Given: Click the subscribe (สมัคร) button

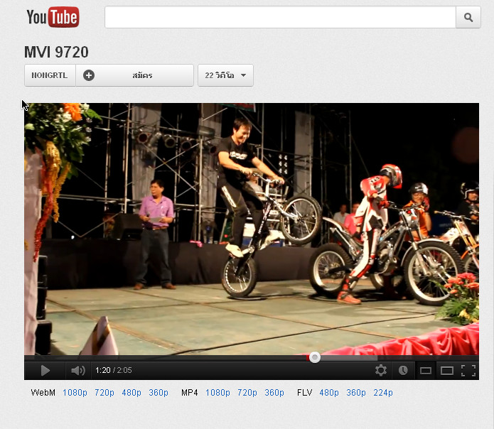Looking at the screenshot, I should point(142,75).
